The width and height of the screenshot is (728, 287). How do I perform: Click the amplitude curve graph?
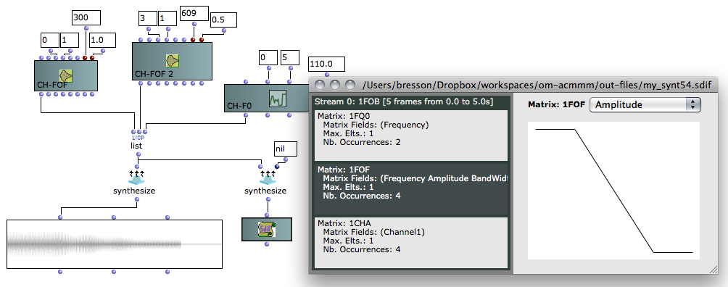click(613, 191)
